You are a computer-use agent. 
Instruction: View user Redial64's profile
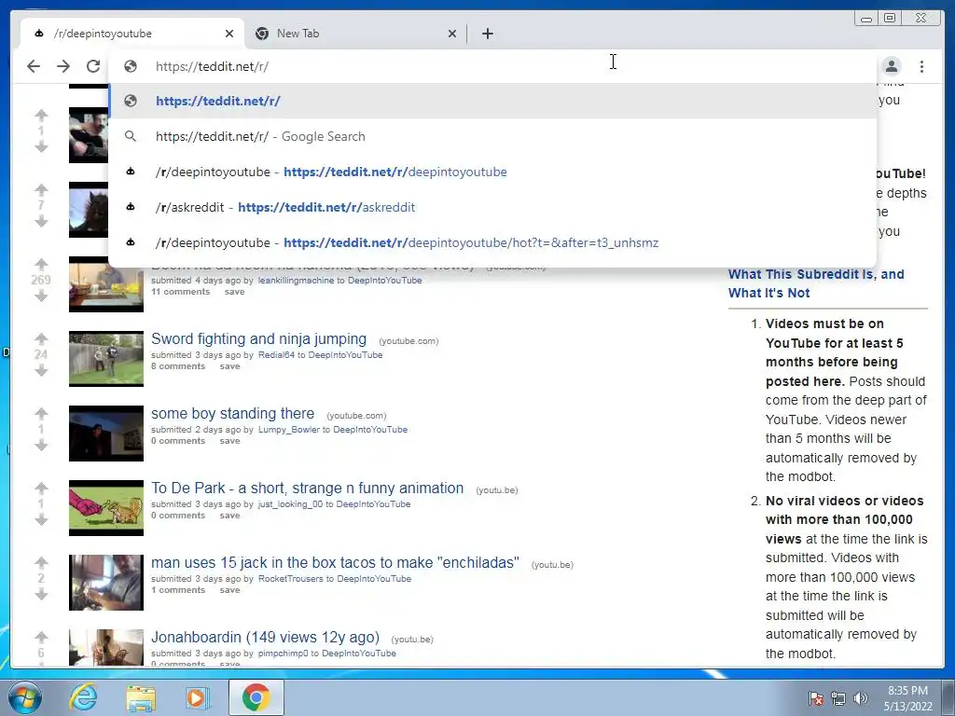coord(276,355)
